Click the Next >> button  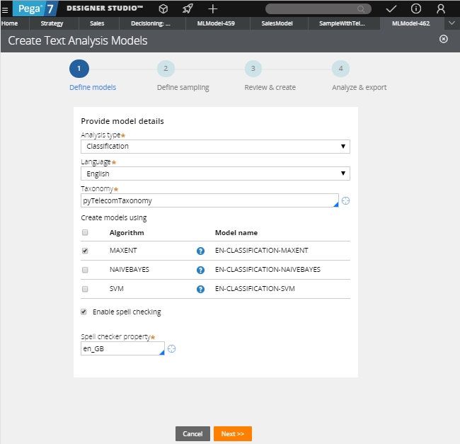click(233, 433)
